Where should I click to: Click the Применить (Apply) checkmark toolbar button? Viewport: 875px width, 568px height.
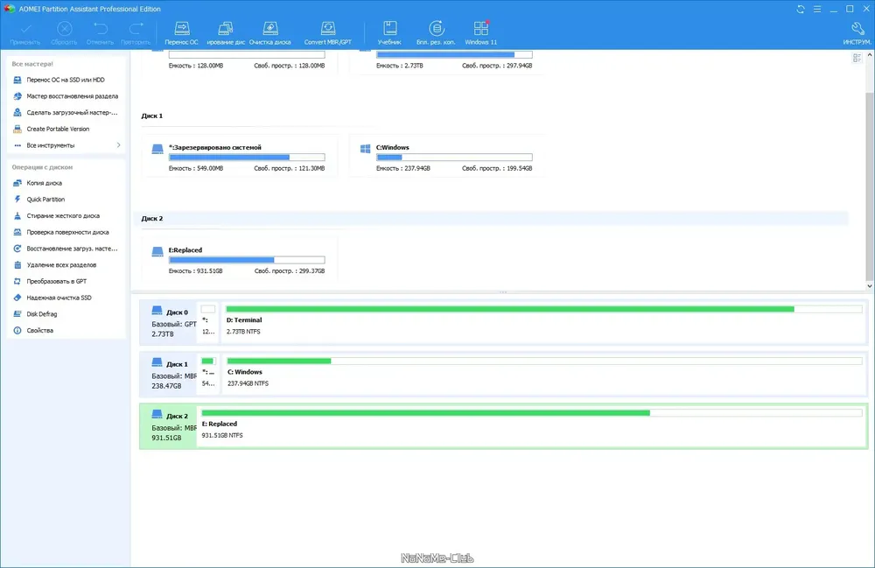click(25, 33)
